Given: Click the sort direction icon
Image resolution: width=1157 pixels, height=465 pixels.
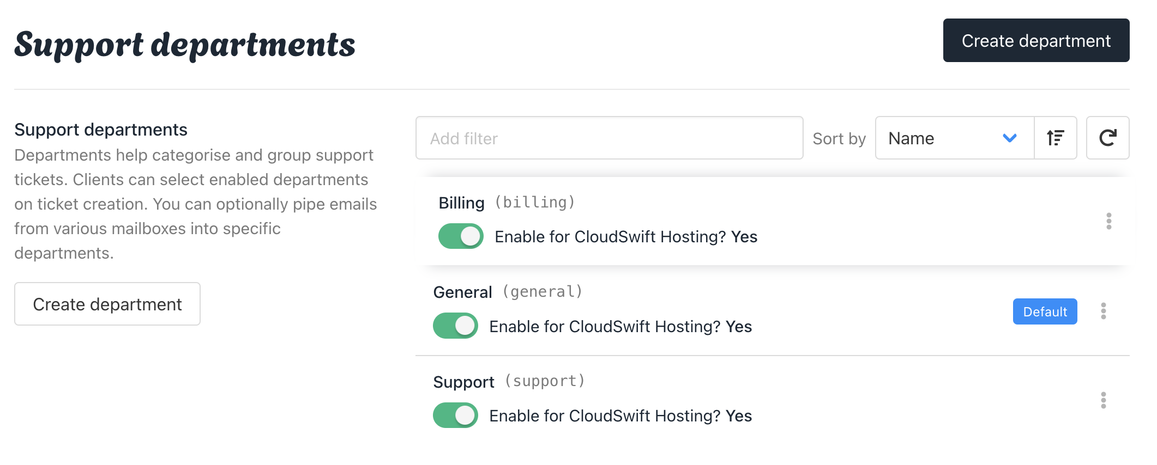Looking at the screenshot, I should pos(1056,138).
